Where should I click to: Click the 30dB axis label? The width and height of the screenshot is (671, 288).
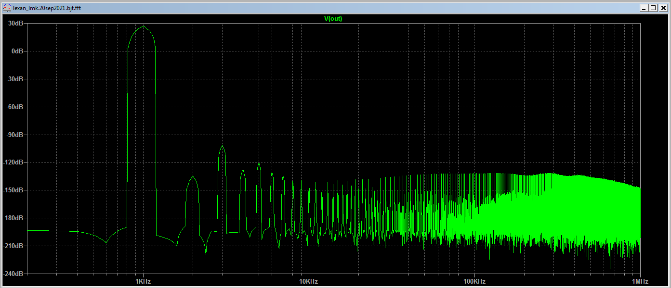point(16,23)
